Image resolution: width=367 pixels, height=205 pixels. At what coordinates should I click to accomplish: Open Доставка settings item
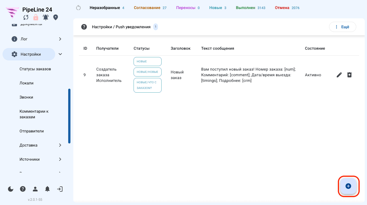pyautogui.click(x=29, y=145)
